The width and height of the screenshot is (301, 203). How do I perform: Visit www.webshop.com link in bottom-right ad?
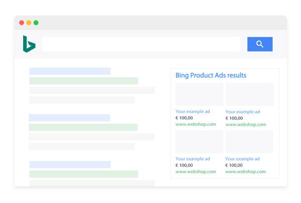pyautogui.click(x=246, y=171)
